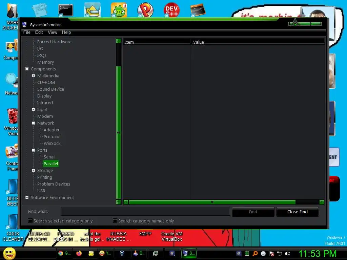Select I/O in the tree
The width and height of the screenshot is (347, 260).
(x=40, y=49)
